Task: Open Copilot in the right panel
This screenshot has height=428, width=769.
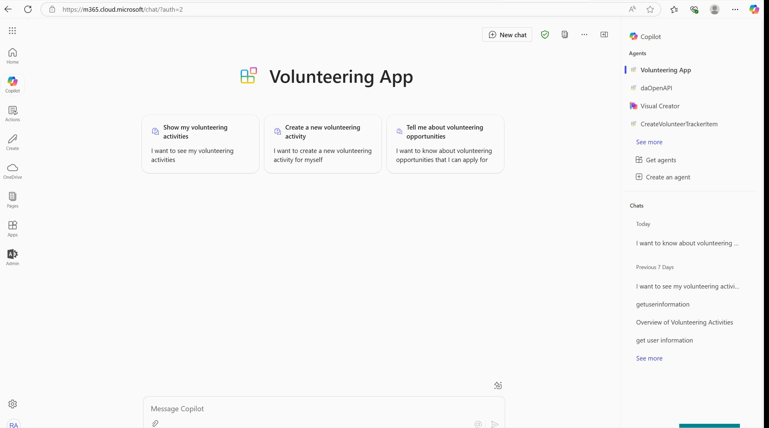Action: pos(645,37)
